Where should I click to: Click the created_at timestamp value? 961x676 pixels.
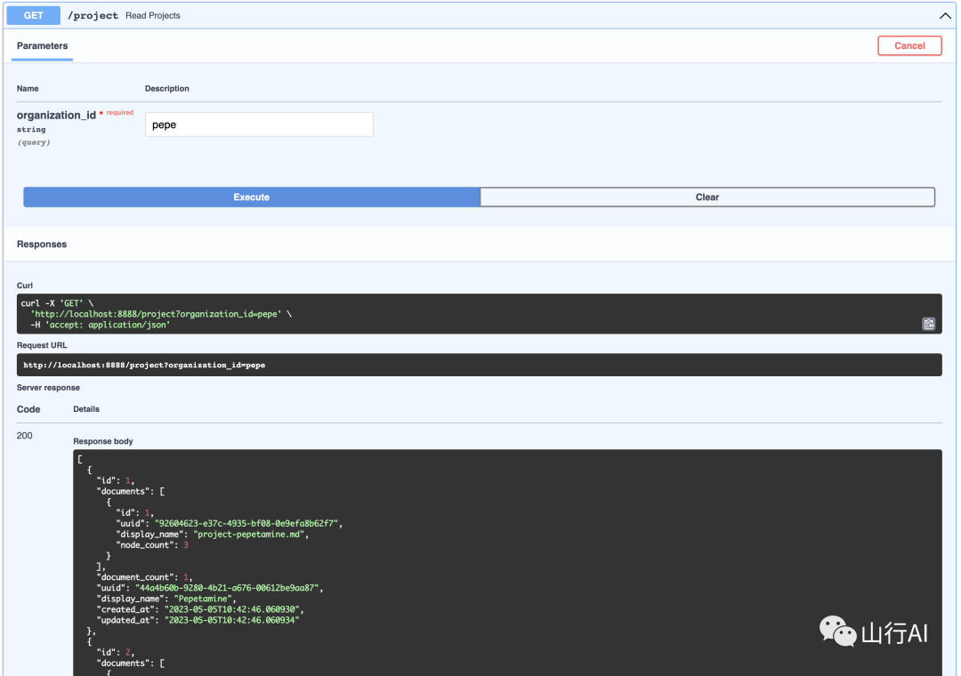pyautogui.click(x=231, y=609)
